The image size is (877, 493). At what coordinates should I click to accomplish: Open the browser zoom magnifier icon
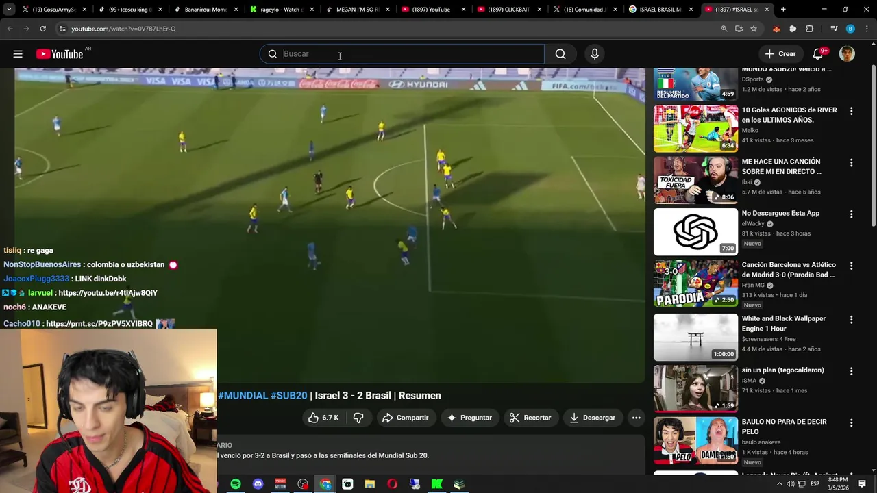click(724, 29)
